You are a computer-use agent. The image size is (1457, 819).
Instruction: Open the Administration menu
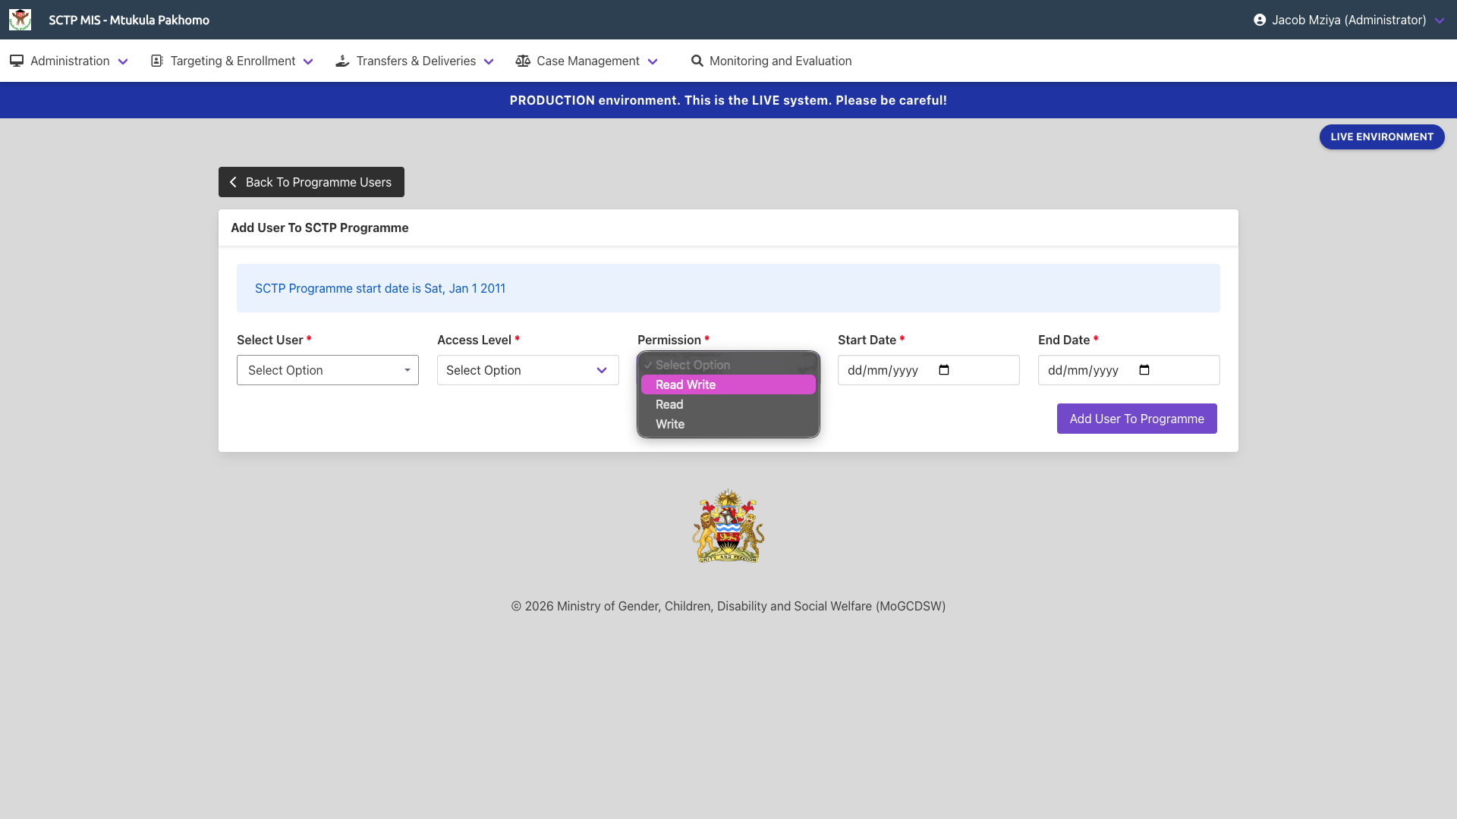pyautogui.click(x=69, y=61)
